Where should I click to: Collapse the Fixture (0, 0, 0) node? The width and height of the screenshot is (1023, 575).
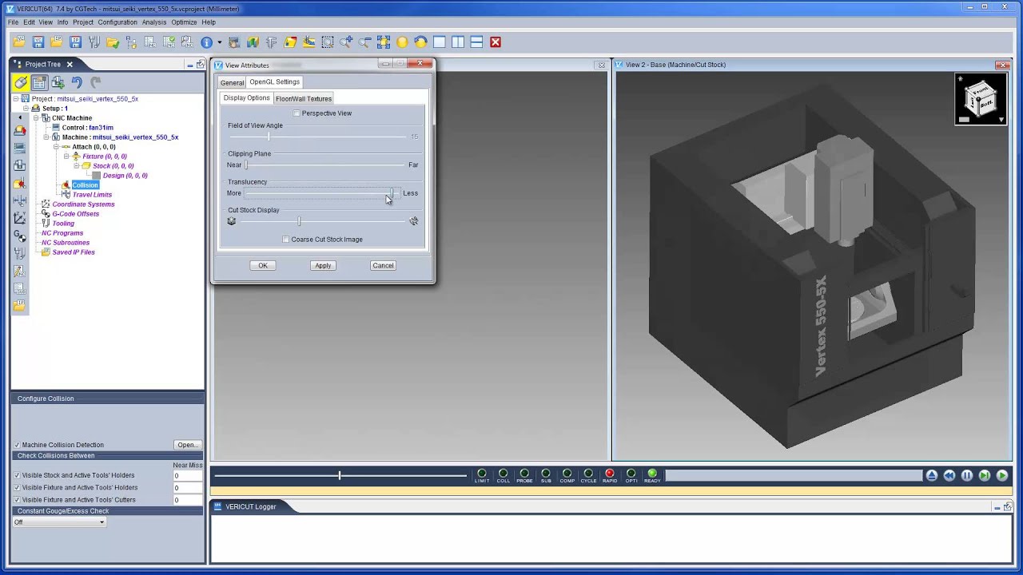tap(67, 157)
